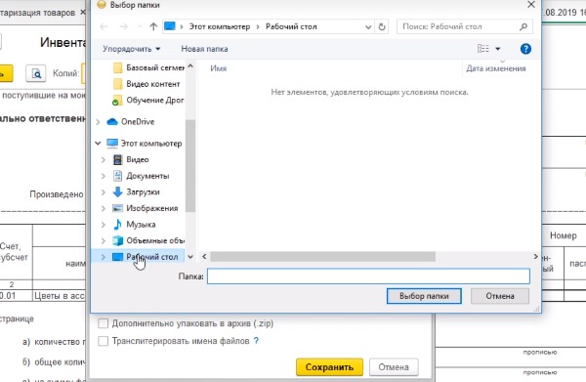Toggle Транслитерировать имена файлов checkbox
Image resolution: width=586 pixels, height=382 pixels.
103,341
